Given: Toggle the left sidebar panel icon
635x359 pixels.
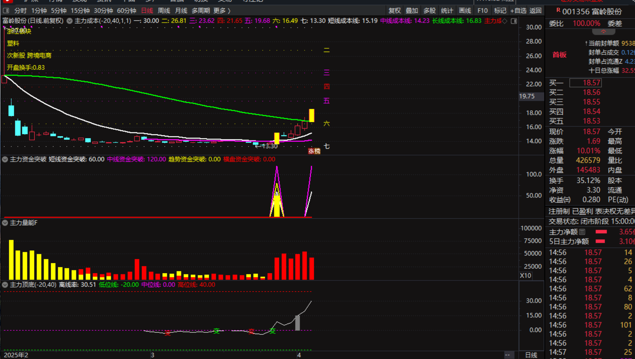Looking at the screenshot, I should click(x=6, y=10).
